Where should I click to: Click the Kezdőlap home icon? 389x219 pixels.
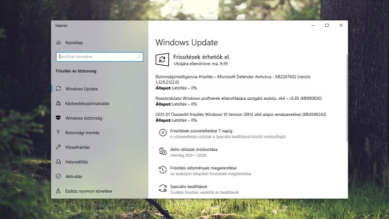coord(58,42)
